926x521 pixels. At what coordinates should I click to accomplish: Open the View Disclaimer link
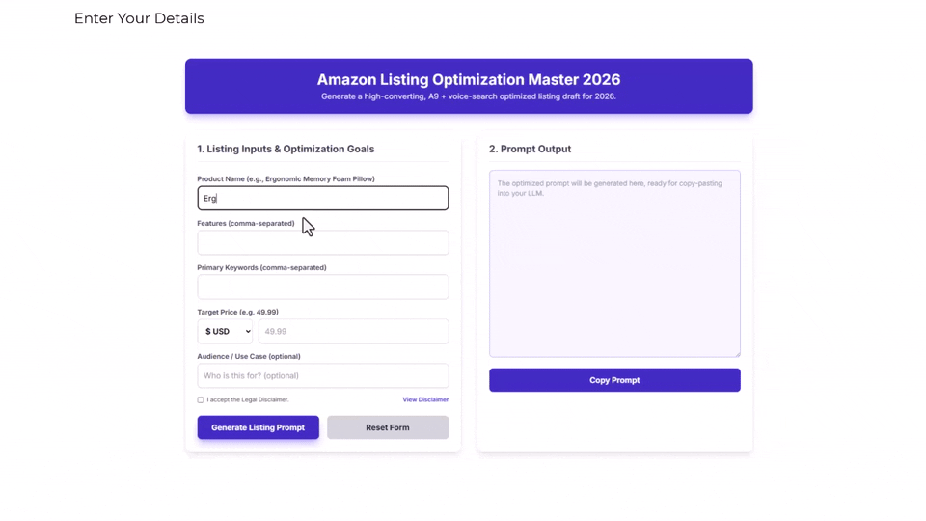425,399
